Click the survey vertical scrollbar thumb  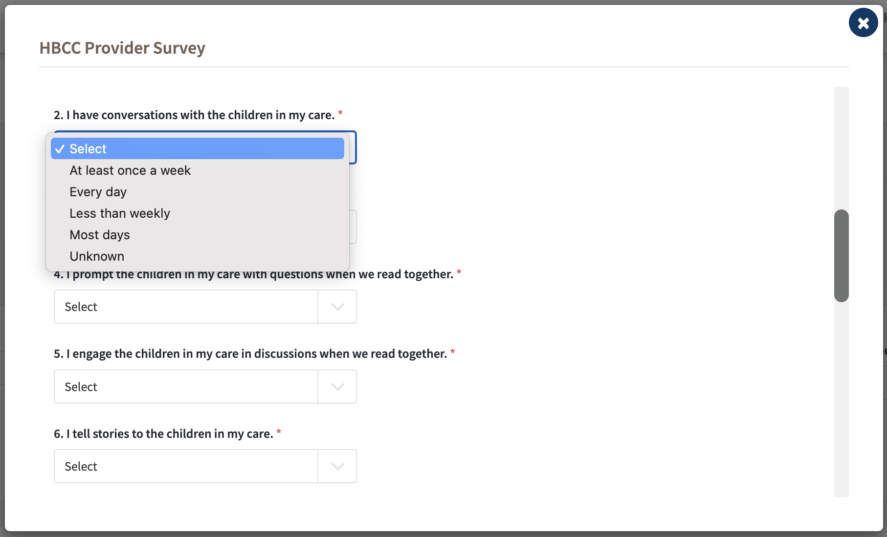click(842, 256)
